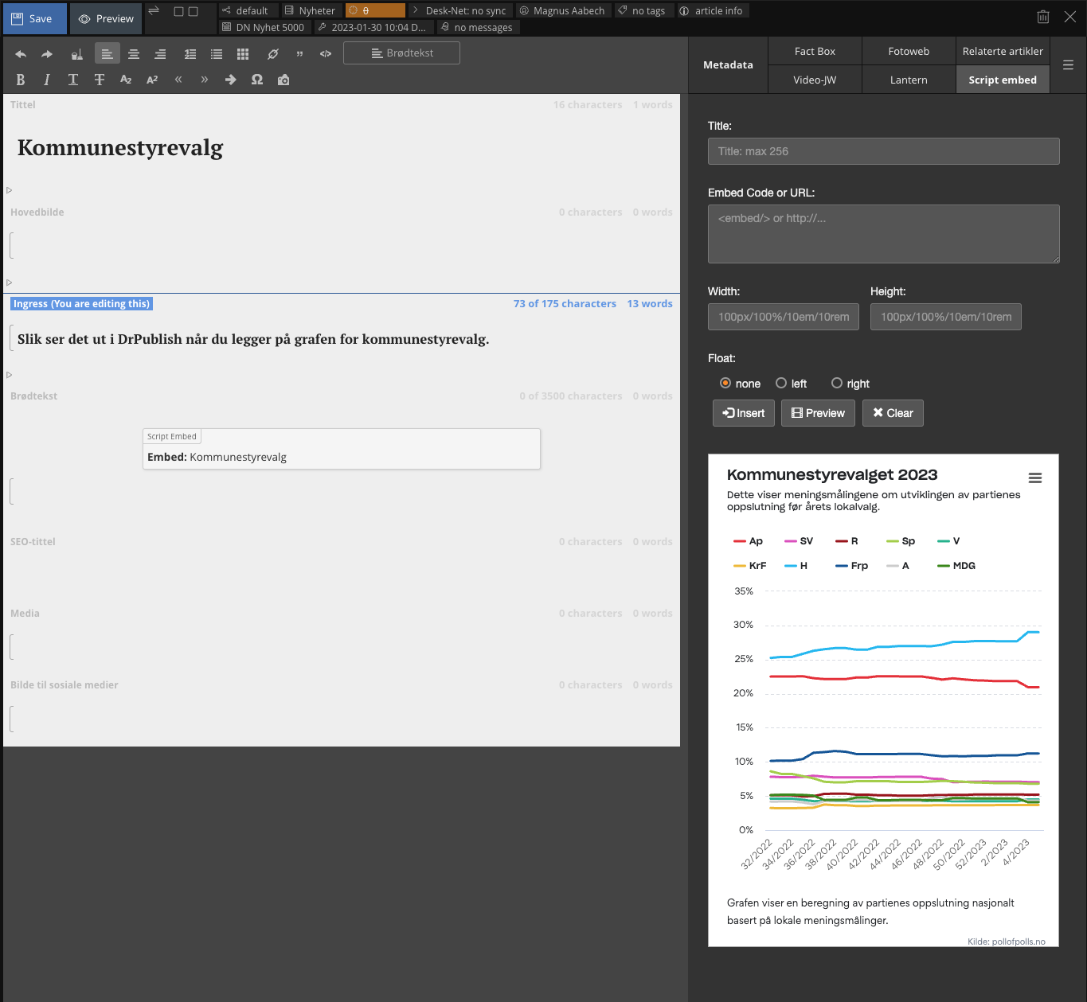This screenshot has width=1087, height=1002.
Task: Click the link icon in toolbar
Action: (273, 54)
